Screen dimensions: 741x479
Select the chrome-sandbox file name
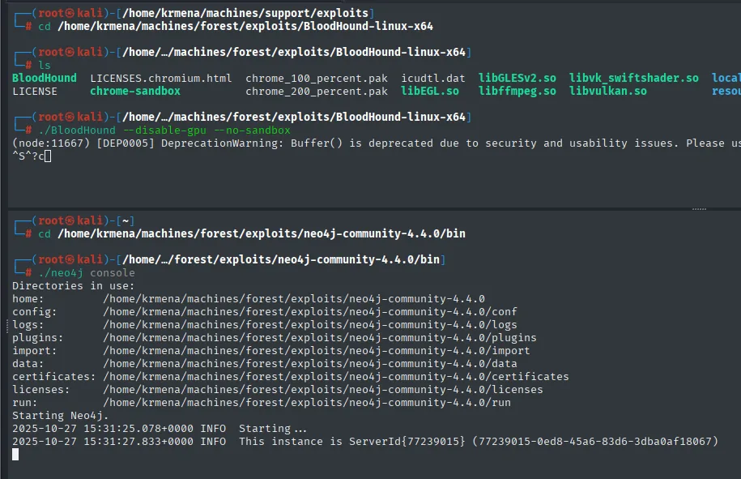click(135, 91)
